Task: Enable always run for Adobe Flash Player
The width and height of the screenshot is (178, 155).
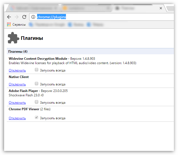Action: coord(37,102)
